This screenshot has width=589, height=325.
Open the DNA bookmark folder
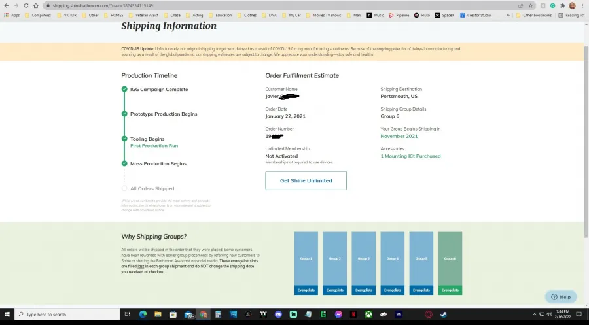[x=269, y=16]
